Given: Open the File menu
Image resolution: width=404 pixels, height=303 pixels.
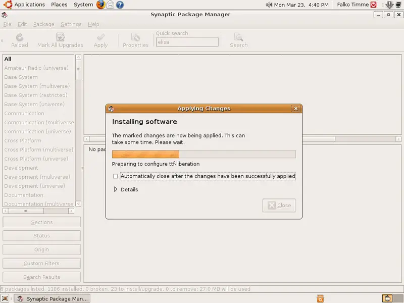Looking at the screenshot, I should [7, 24].
